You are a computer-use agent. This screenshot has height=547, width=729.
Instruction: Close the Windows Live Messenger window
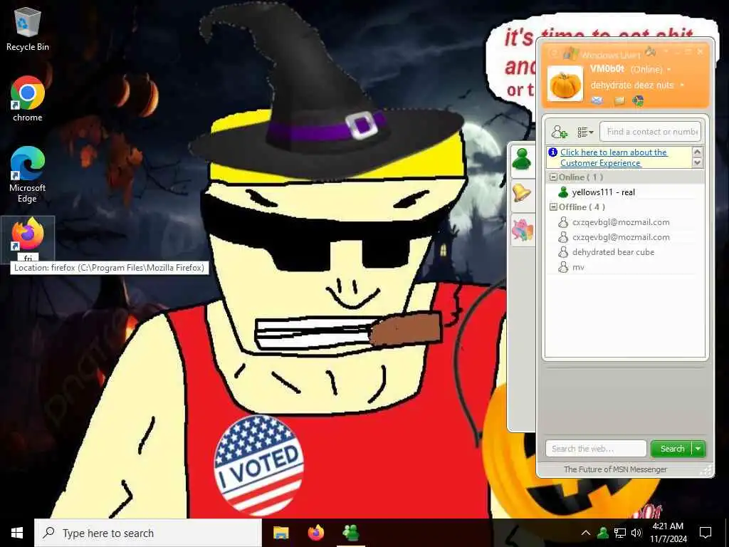pyautogui.click(x=701, y=51)
